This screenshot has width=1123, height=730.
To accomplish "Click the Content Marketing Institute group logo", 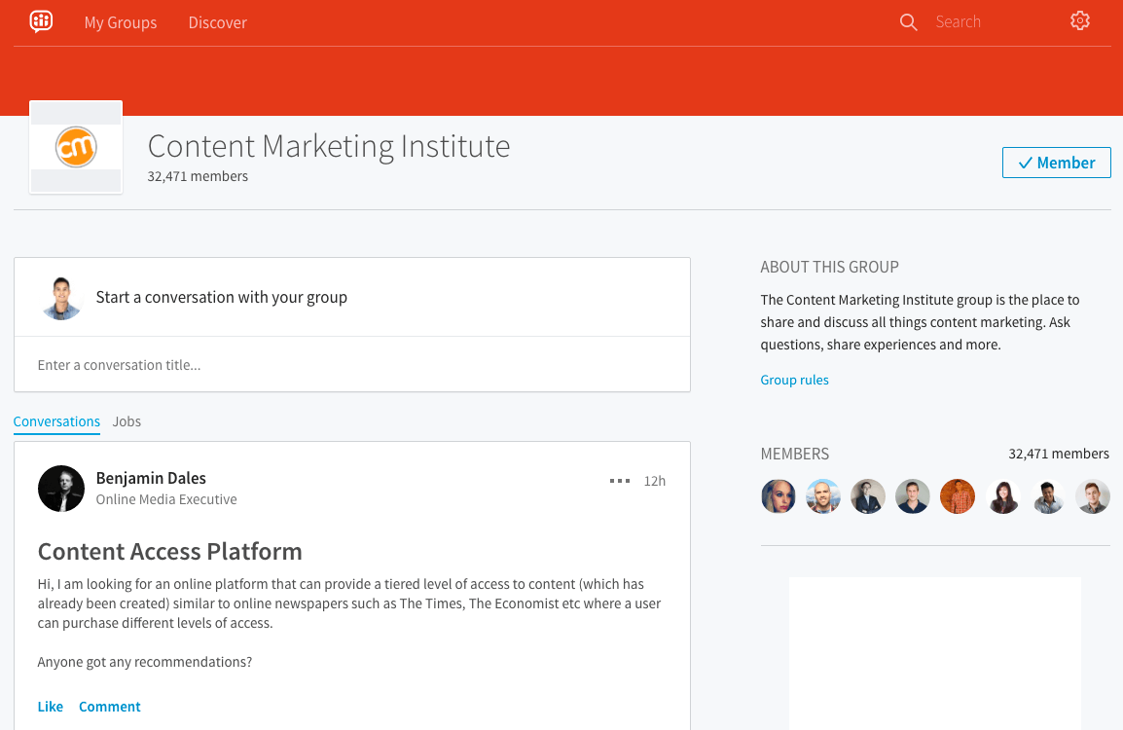I will pos(76,147).
